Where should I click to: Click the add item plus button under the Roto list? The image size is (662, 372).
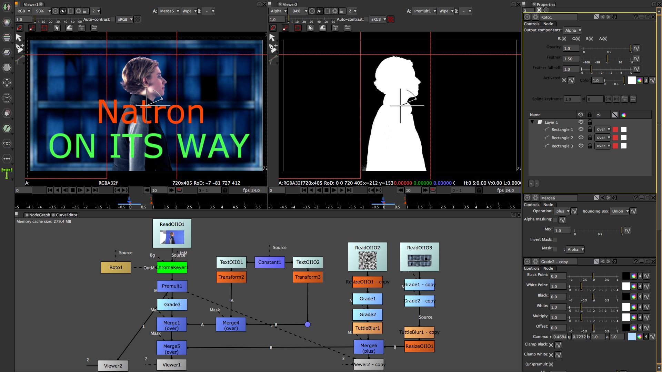[531, 184]
